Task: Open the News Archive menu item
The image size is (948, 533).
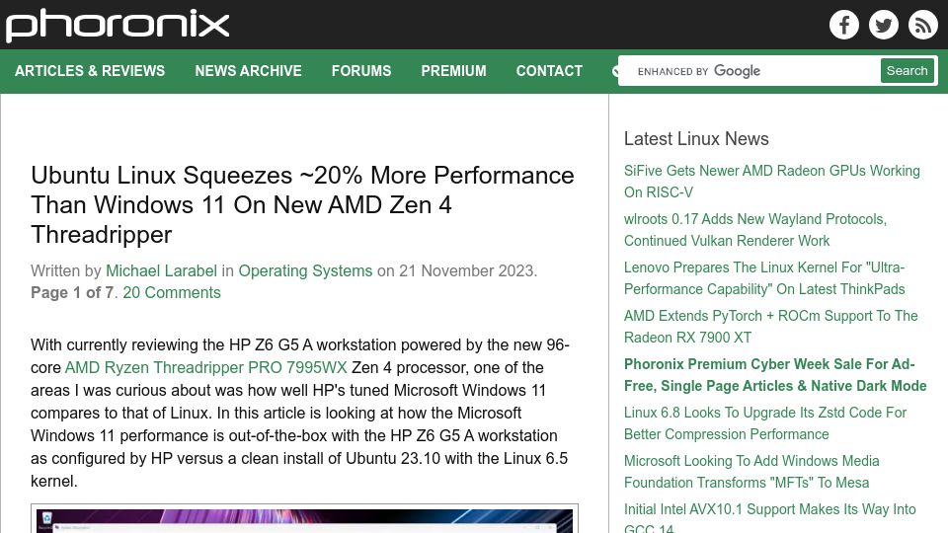Action: tap(248, 71)
